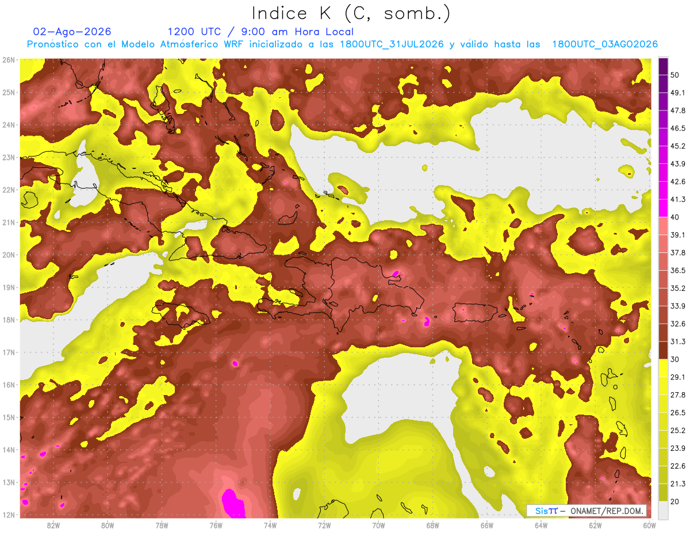Pick the magenta colorbar band between 40 and 41.3
This screenshot has width=690, height=533.
663,208
